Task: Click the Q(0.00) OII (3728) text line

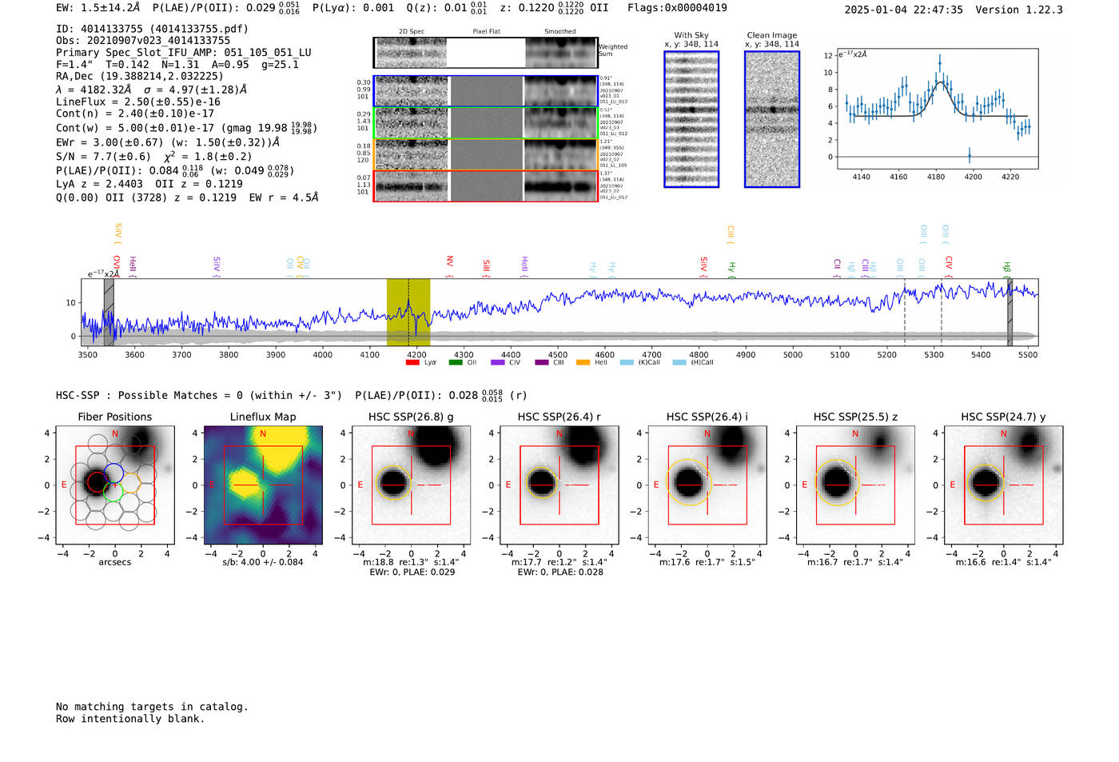Action: click(187, 197)
